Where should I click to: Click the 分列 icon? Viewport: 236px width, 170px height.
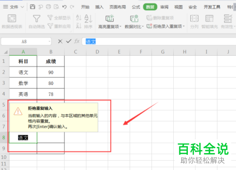pos(194,18)
